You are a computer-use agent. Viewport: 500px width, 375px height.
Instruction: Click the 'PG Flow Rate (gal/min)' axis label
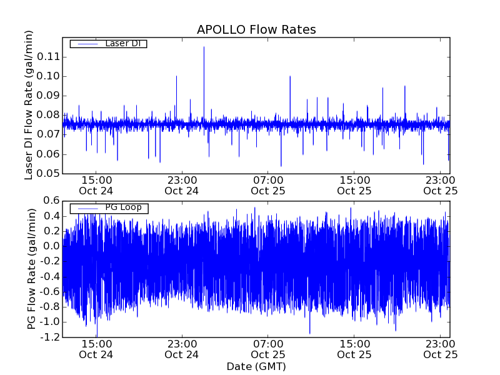coord(31,269)
